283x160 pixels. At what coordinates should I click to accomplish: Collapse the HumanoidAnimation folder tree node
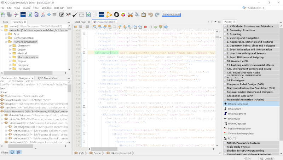pos(6,42)
